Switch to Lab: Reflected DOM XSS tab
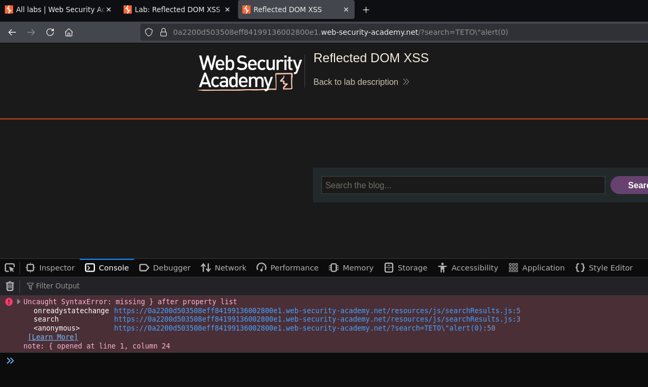The width and height of the screenshot is (648, 387). tap(177, 9)
